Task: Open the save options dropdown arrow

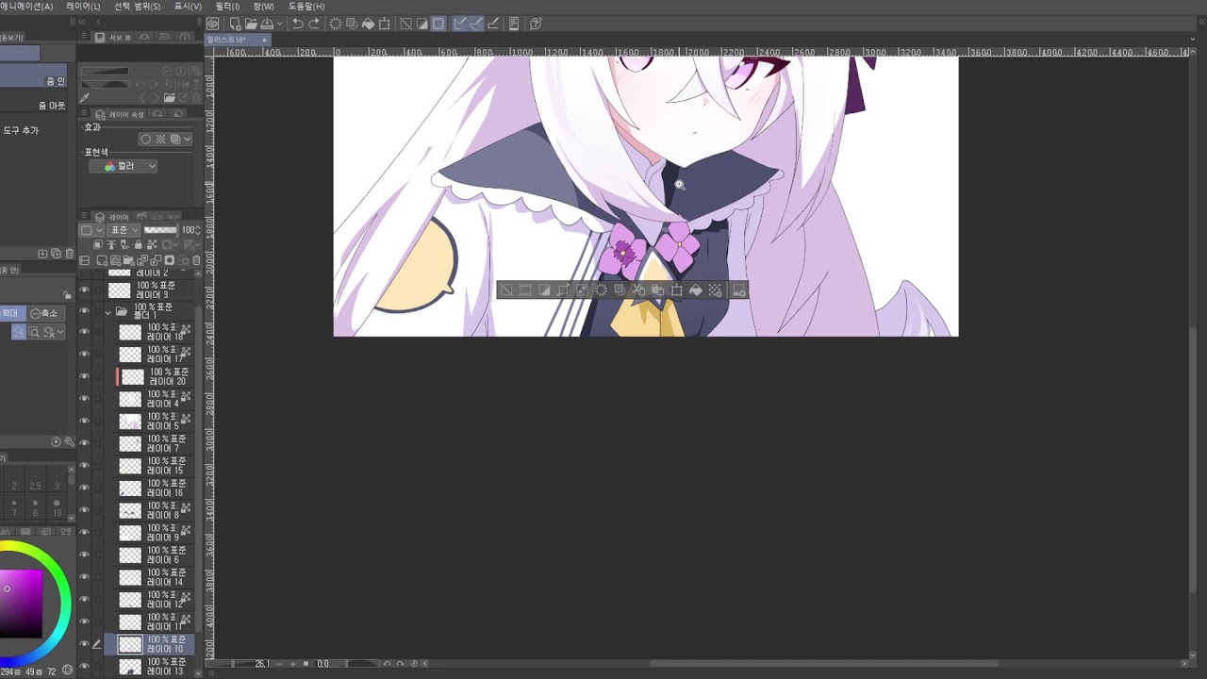Action: 279,24
